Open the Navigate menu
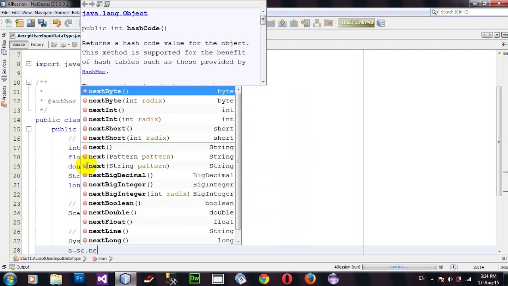Viewport: 508px width, 286px height. [x=43, y=12]
